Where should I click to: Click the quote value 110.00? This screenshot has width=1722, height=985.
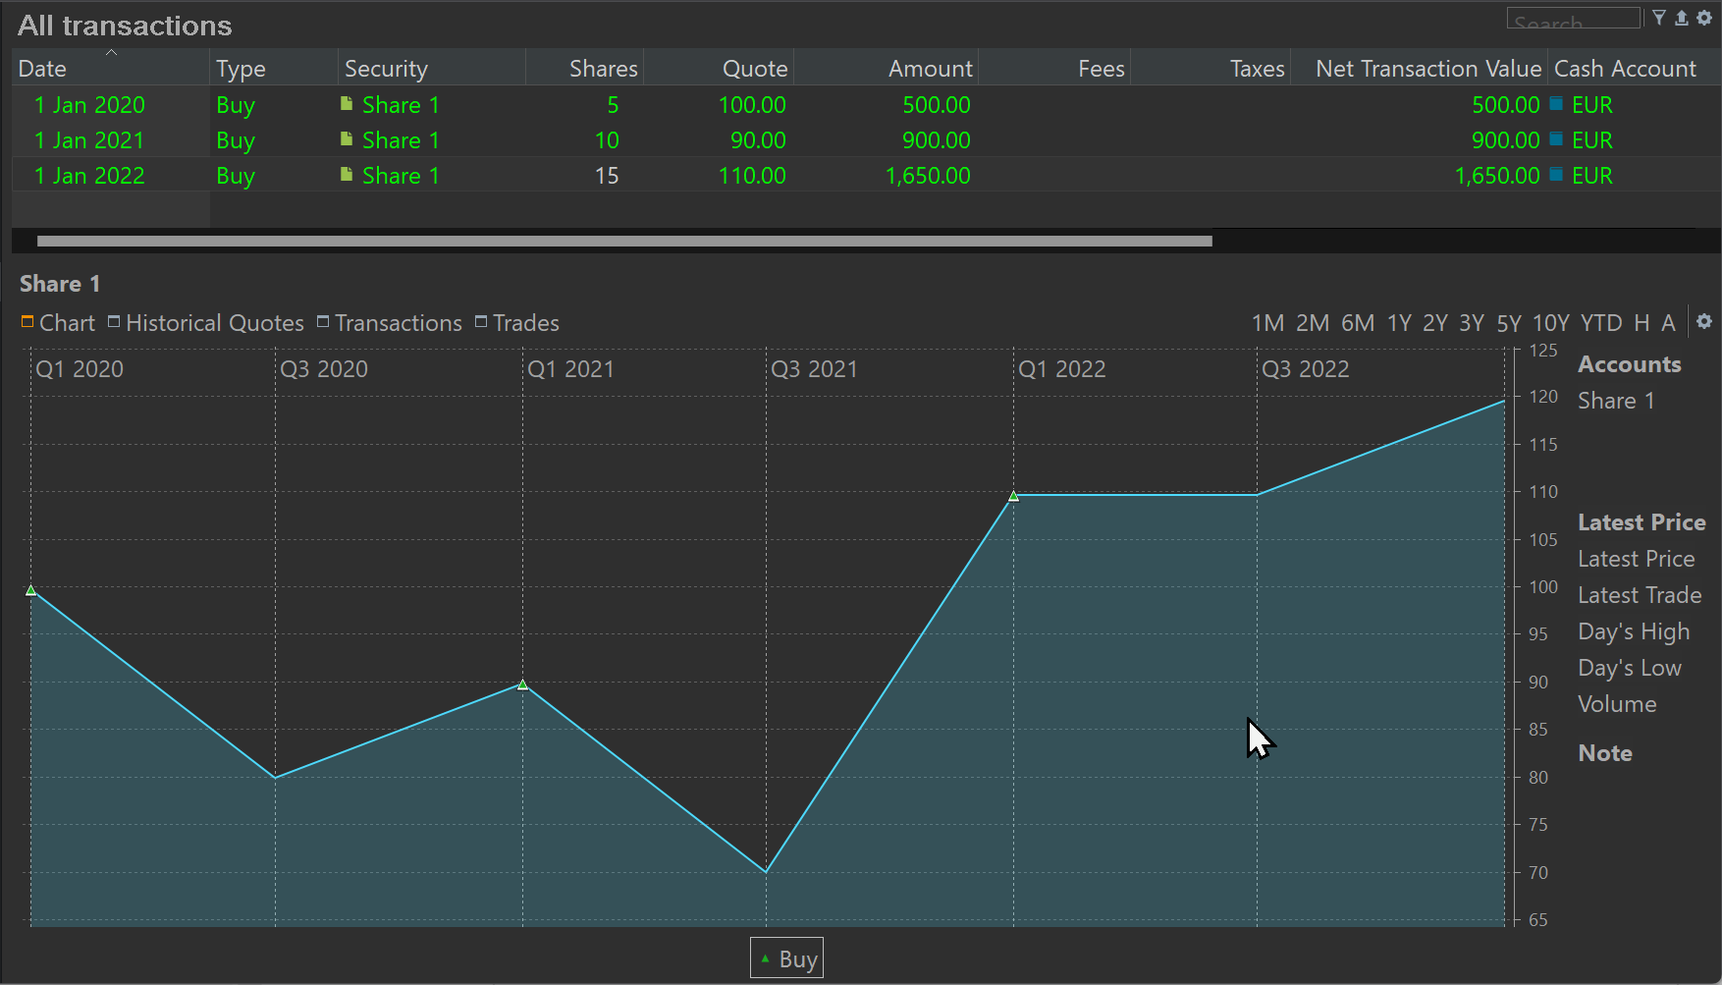752,175
